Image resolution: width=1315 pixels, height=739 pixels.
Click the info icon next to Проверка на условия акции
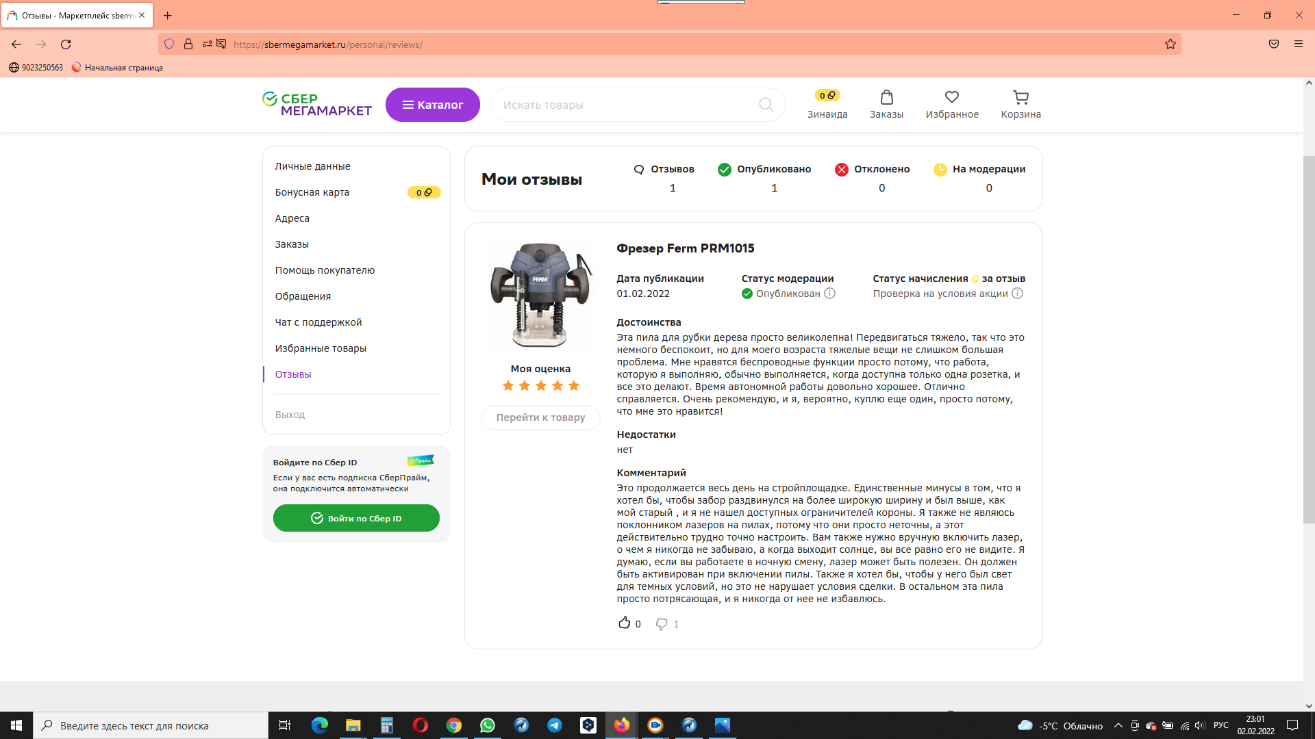click(1018, 294)
